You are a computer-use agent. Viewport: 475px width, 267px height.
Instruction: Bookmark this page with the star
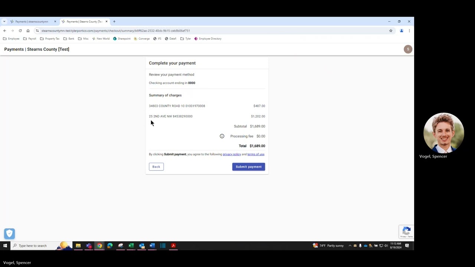(x=391, y=31)
